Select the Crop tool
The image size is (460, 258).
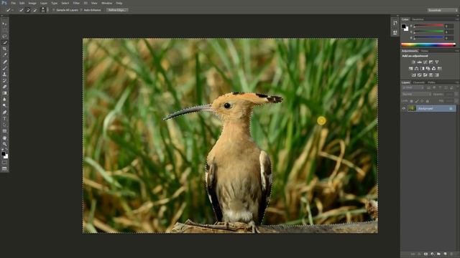pyautogui.click(x=4, y=49)
